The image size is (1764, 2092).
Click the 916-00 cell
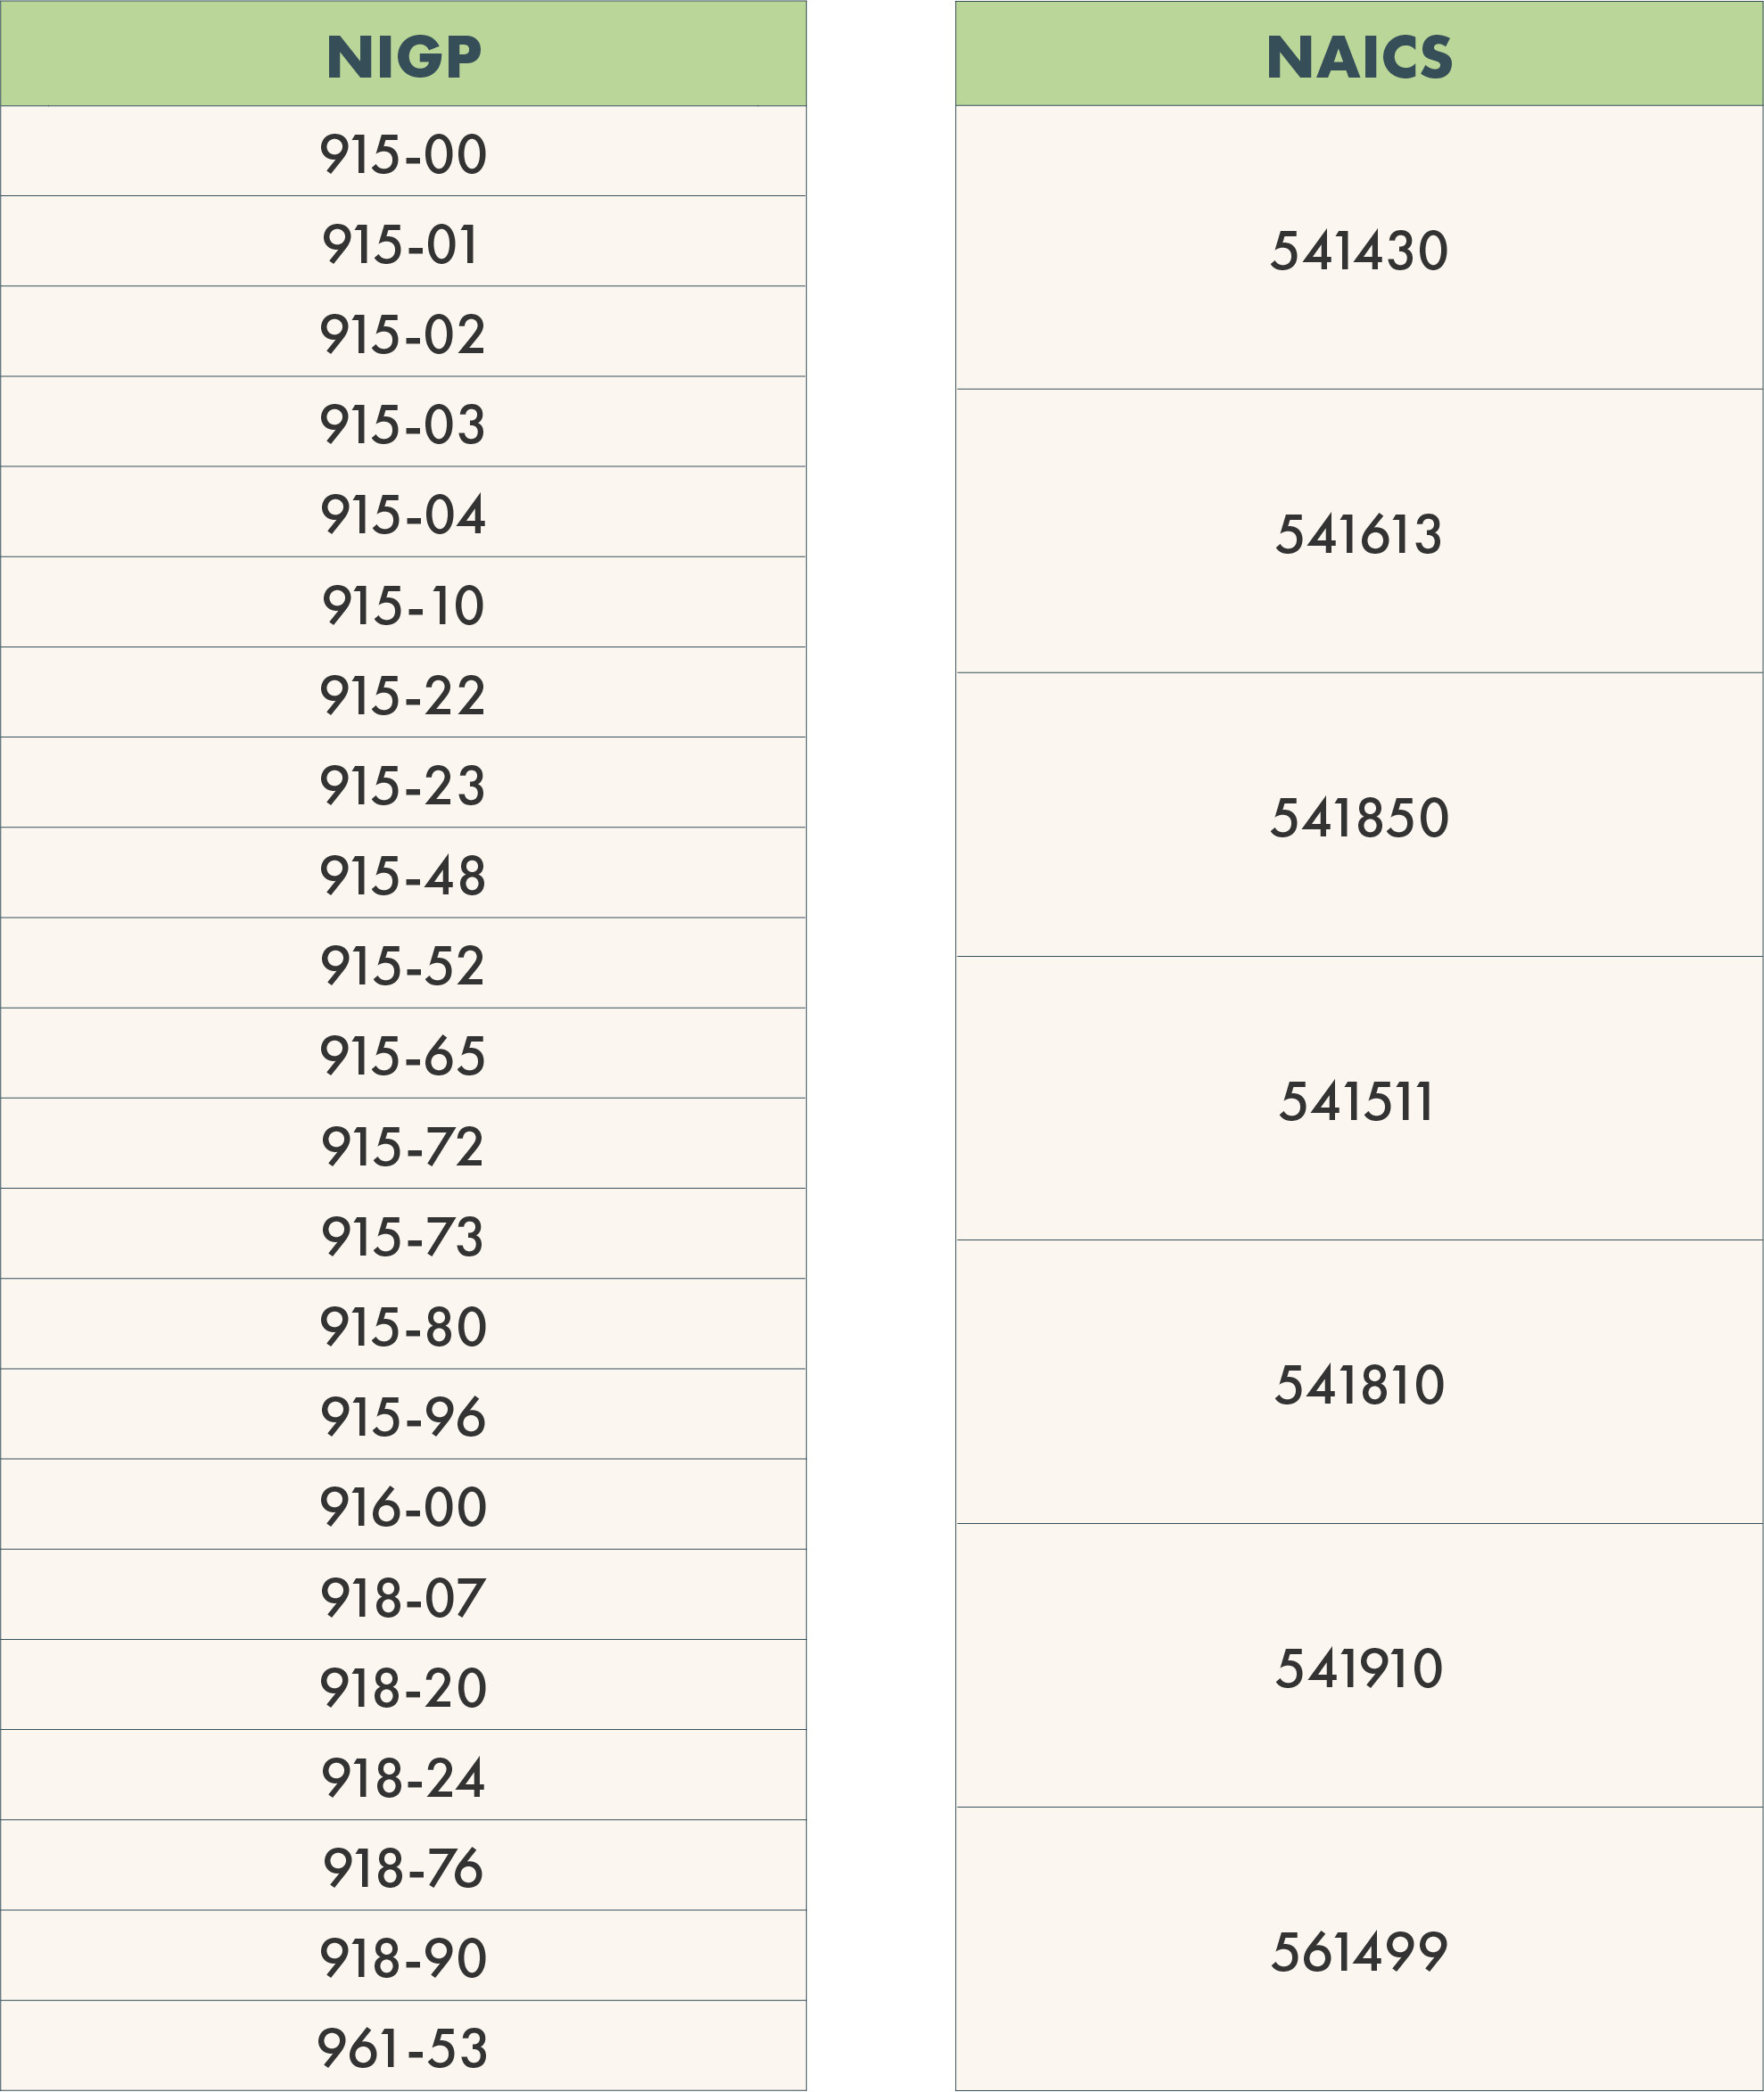coord(403,1506)
